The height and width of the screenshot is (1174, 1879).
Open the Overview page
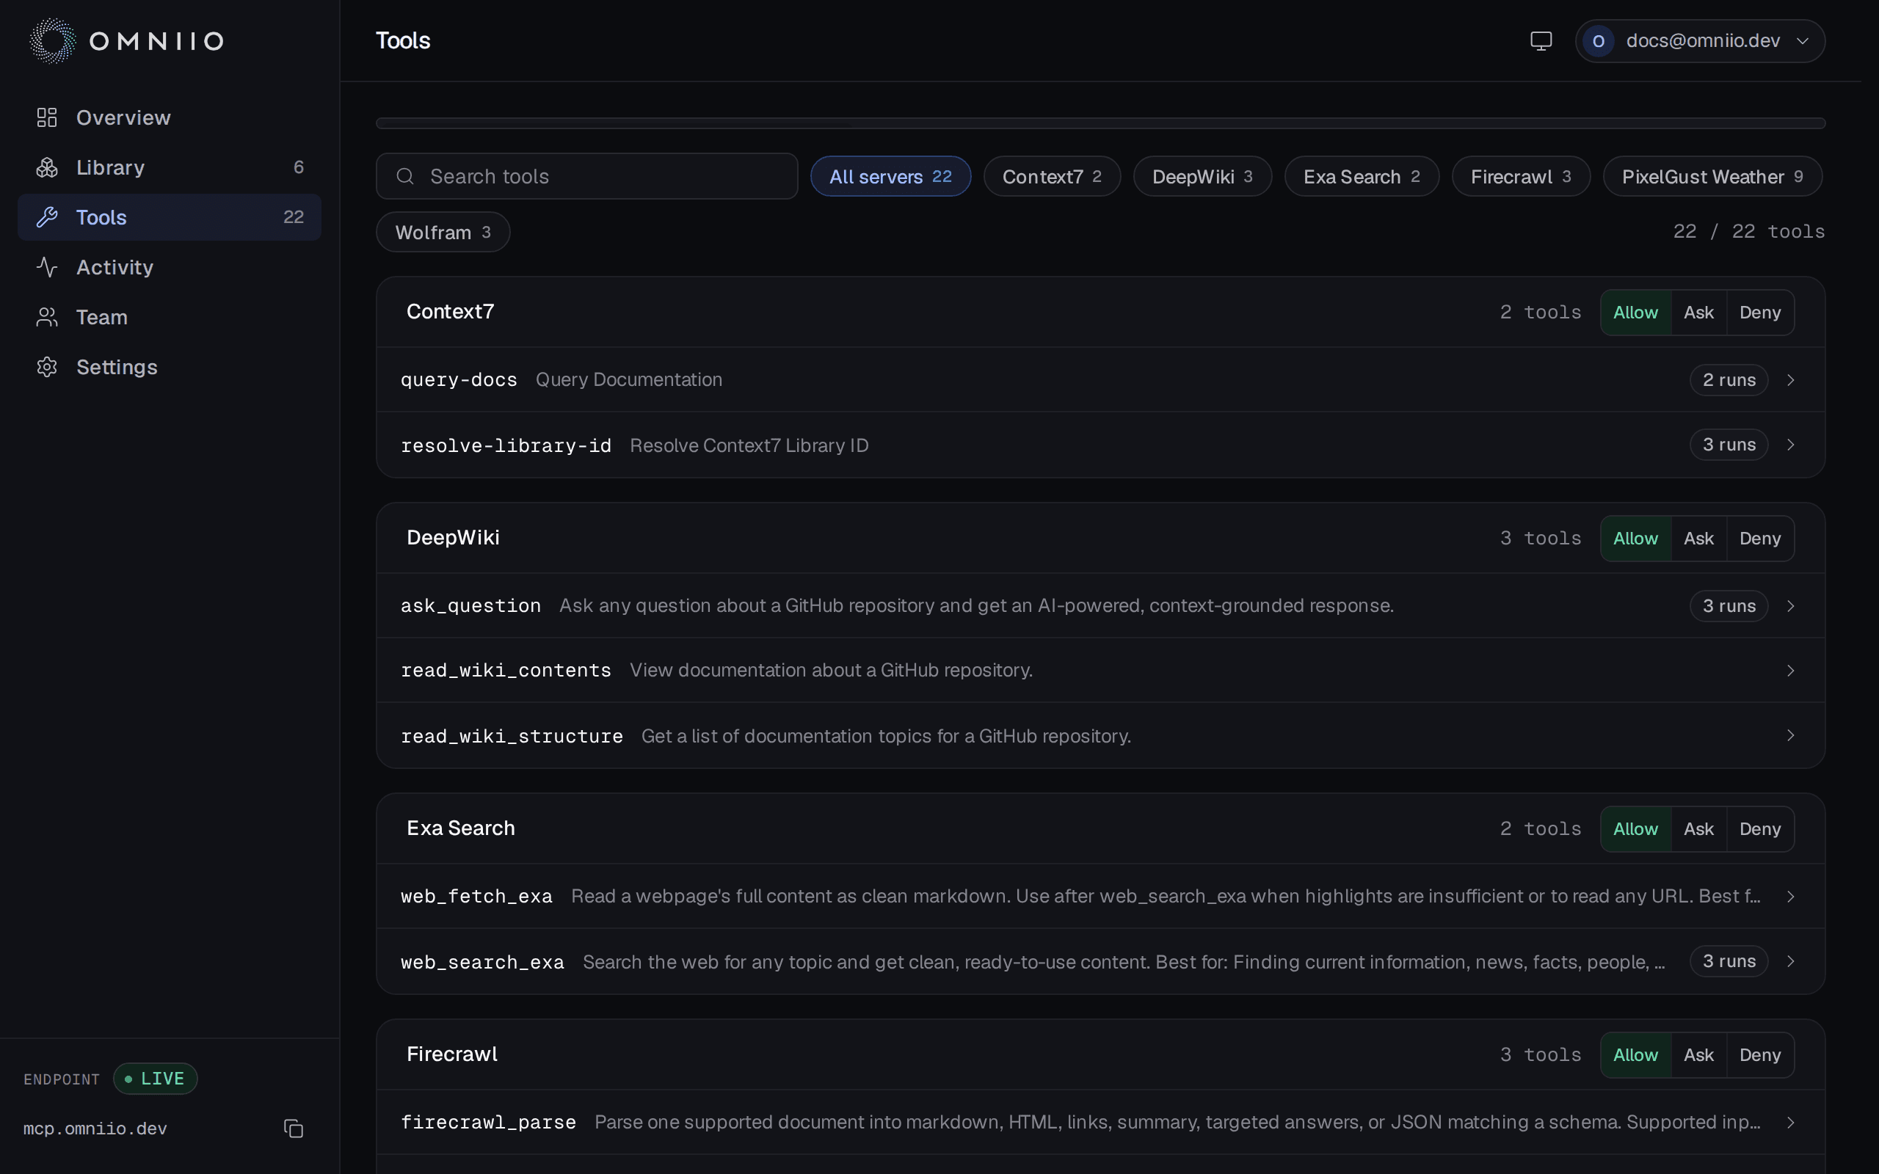170,117
